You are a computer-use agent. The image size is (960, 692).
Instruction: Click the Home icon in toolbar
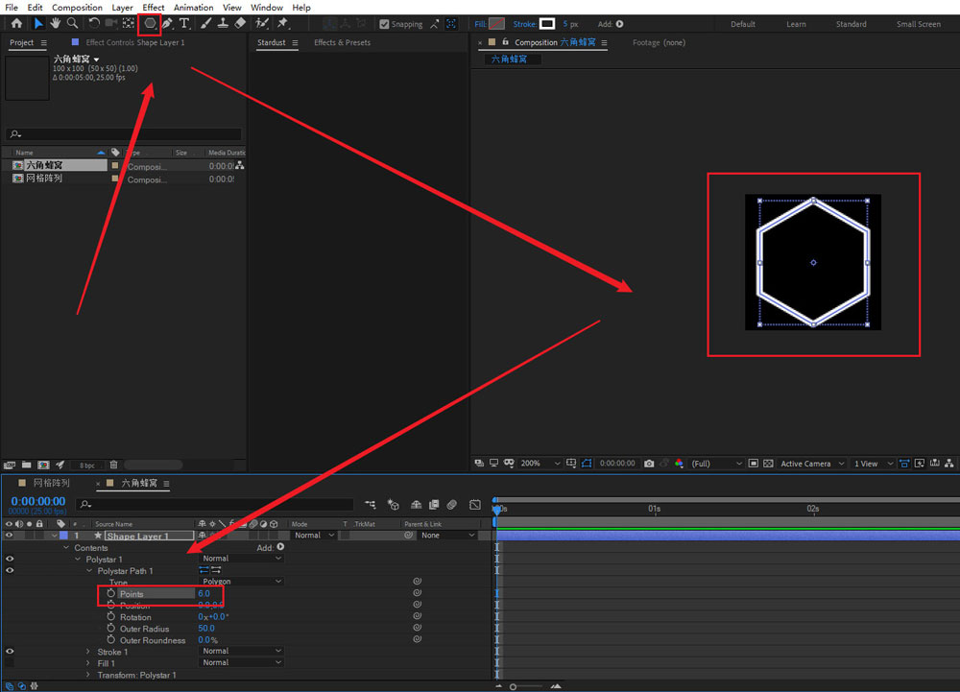(16, 23)
